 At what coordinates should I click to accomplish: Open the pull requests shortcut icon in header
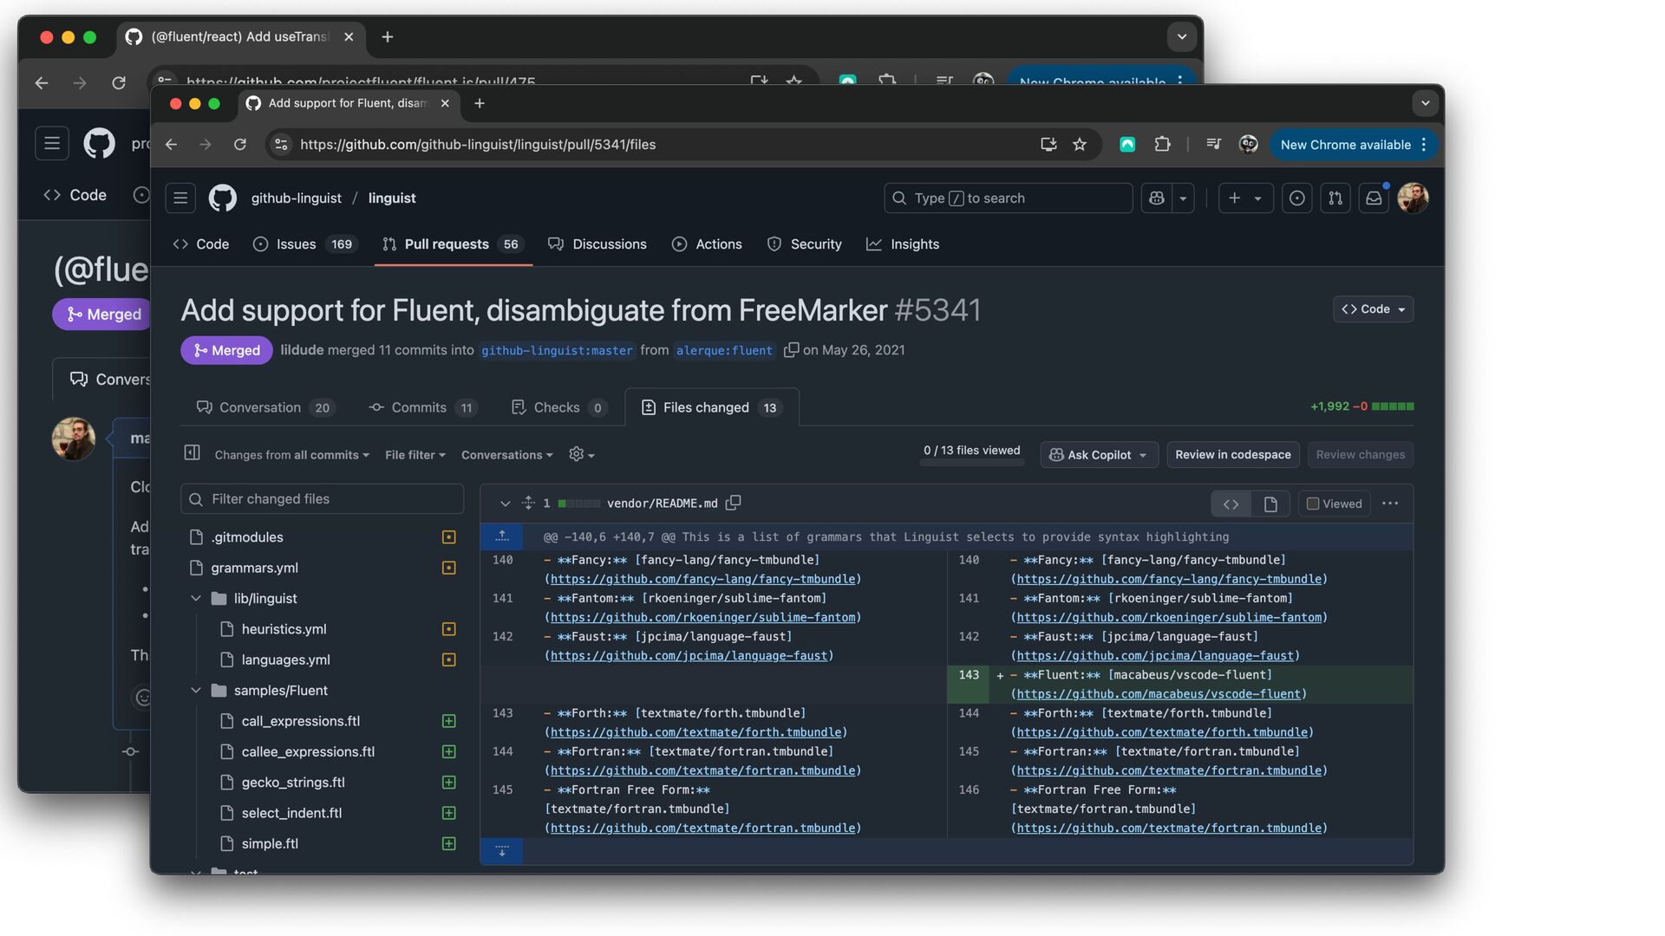[1335, 198]
